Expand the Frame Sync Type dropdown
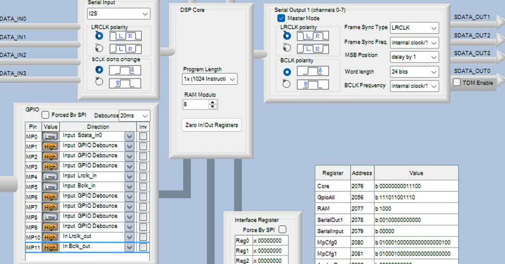Screen dimensions: 505x264 point(414,28)
